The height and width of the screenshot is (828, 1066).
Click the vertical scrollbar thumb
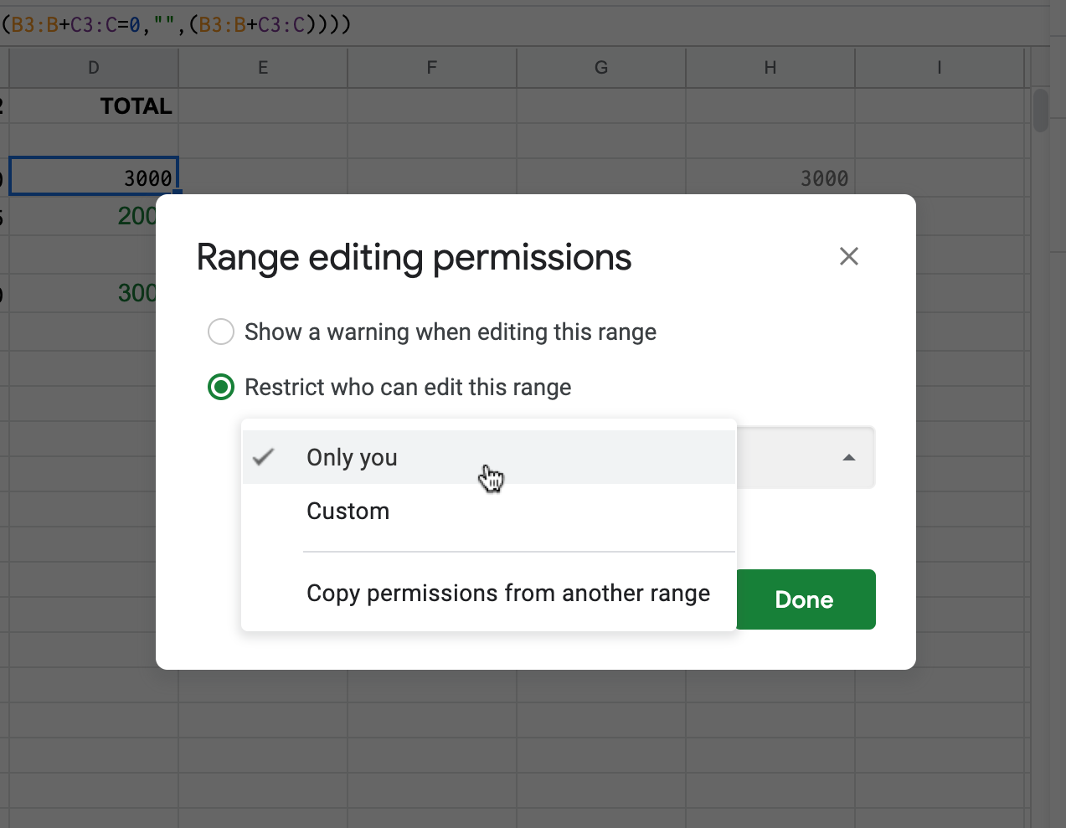(x=1041, y=110)
